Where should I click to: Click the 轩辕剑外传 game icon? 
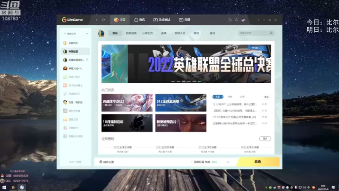[x=65, y=136]
